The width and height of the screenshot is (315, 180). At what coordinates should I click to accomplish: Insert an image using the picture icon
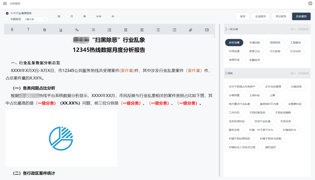tap(207, 30)
